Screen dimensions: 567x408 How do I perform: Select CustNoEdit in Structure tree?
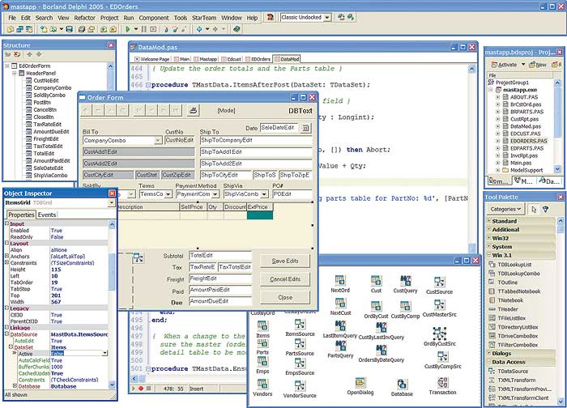point(46,81)
